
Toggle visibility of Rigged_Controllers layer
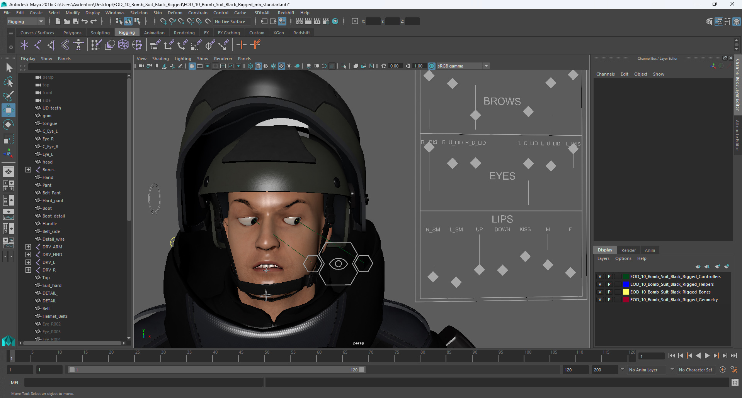(x=600, y=277)
